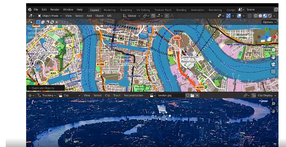Toggle snapping magnet icon

[153, 16]
